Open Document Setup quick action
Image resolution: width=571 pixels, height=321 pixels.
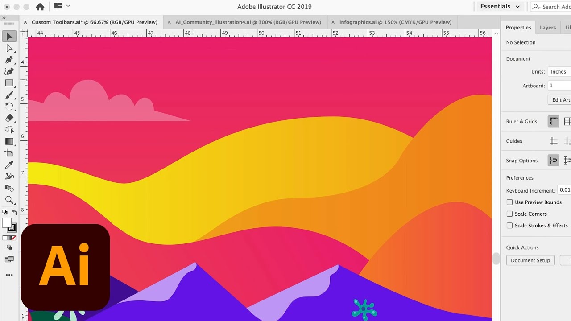click(530, 260)
